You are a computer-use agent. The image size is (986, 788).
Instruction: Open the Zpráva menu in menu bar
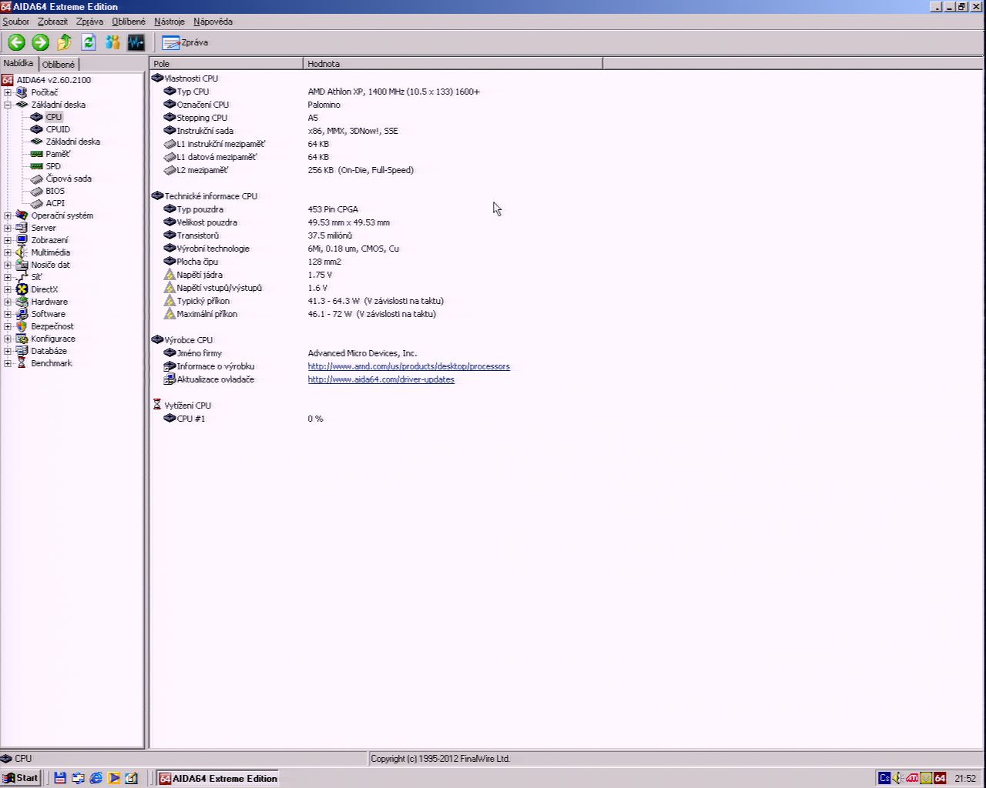coord(89,22)
